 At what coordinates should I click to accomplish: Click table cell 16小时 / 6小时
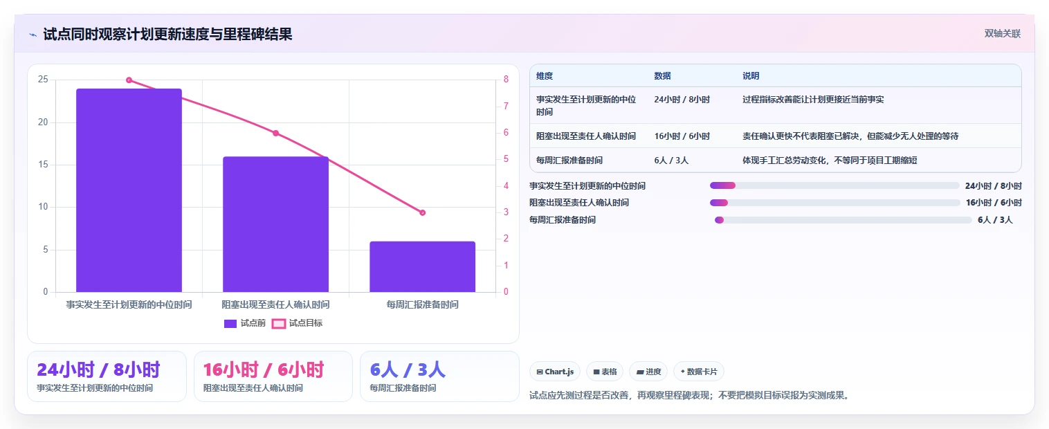point(682,136)
